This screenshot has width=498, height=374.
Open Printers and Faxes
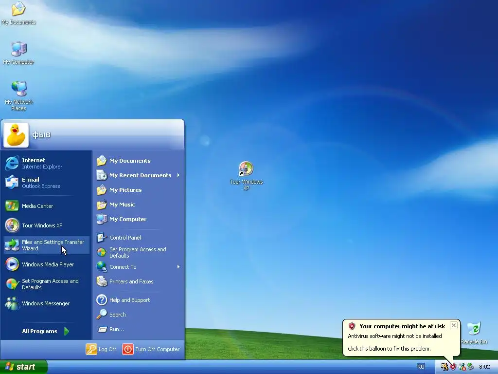[x=139, y=281]
